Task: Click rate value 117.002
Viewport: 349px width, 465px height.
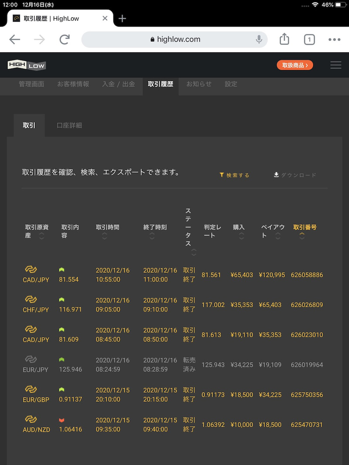Action: 213,305
